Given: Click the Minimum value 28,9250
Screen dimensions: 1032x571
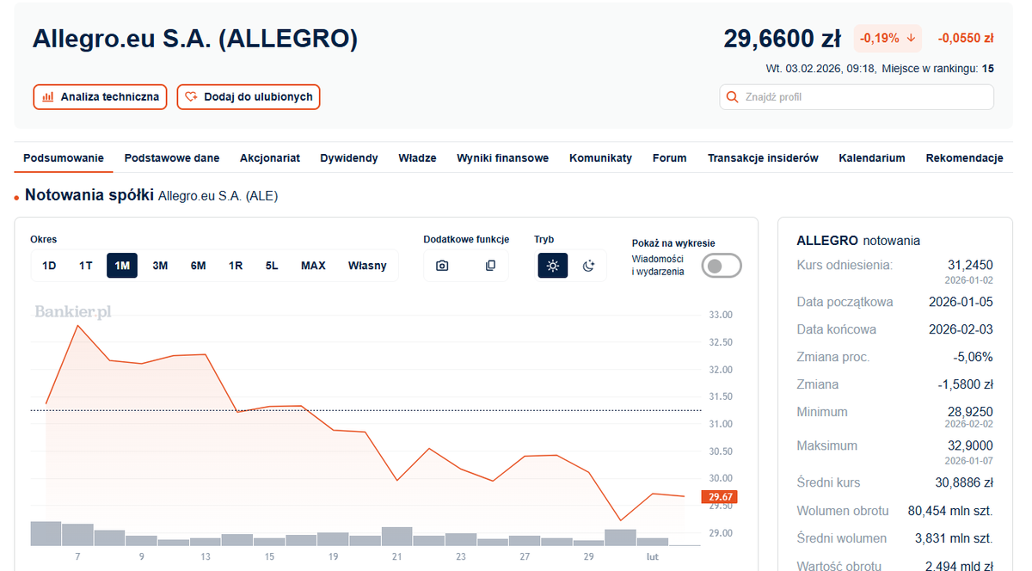Looking at the screenshot, I should [970, 412].
